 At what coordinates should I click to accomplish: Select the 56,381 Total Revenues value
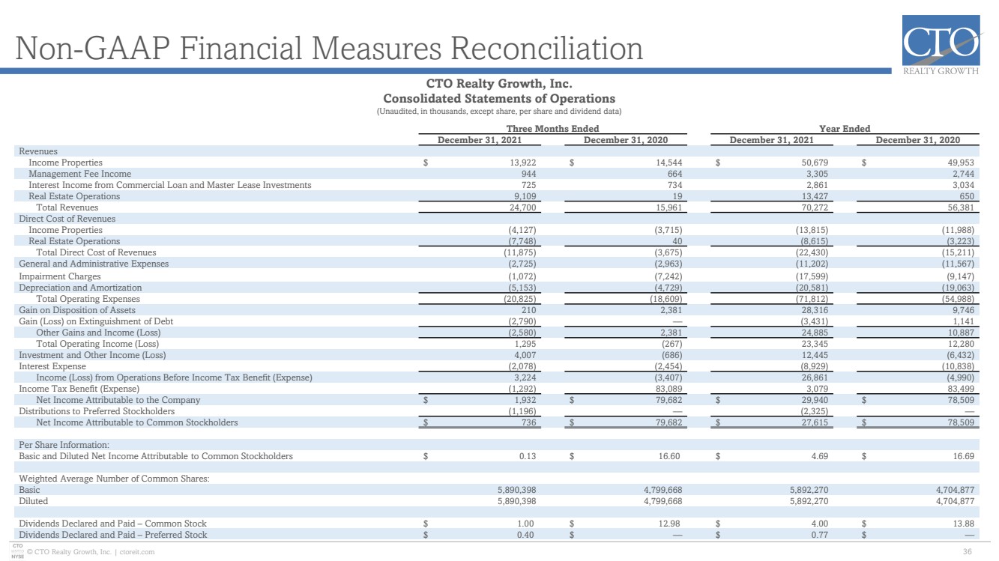click(x=960, y=207)
